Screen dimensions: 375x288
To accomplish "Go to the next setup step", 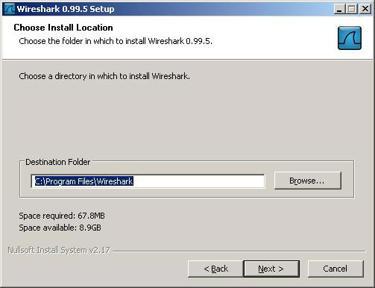I will coord(271,269).
